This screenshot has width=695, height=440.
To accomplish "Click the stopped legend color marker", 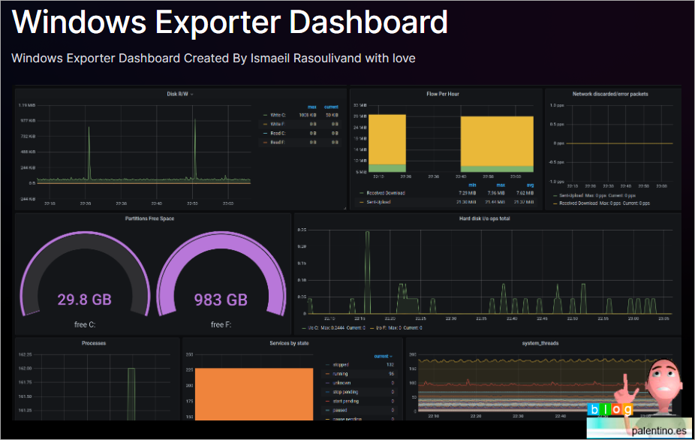I will tap(328, 365).
